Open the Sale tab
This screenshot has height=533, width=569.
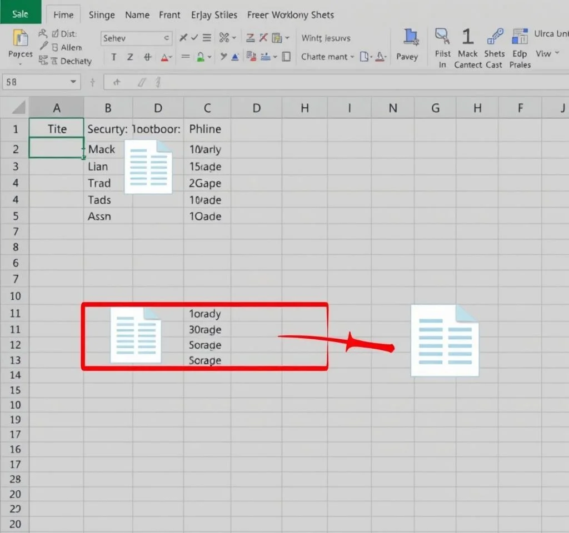pos(20,14)
